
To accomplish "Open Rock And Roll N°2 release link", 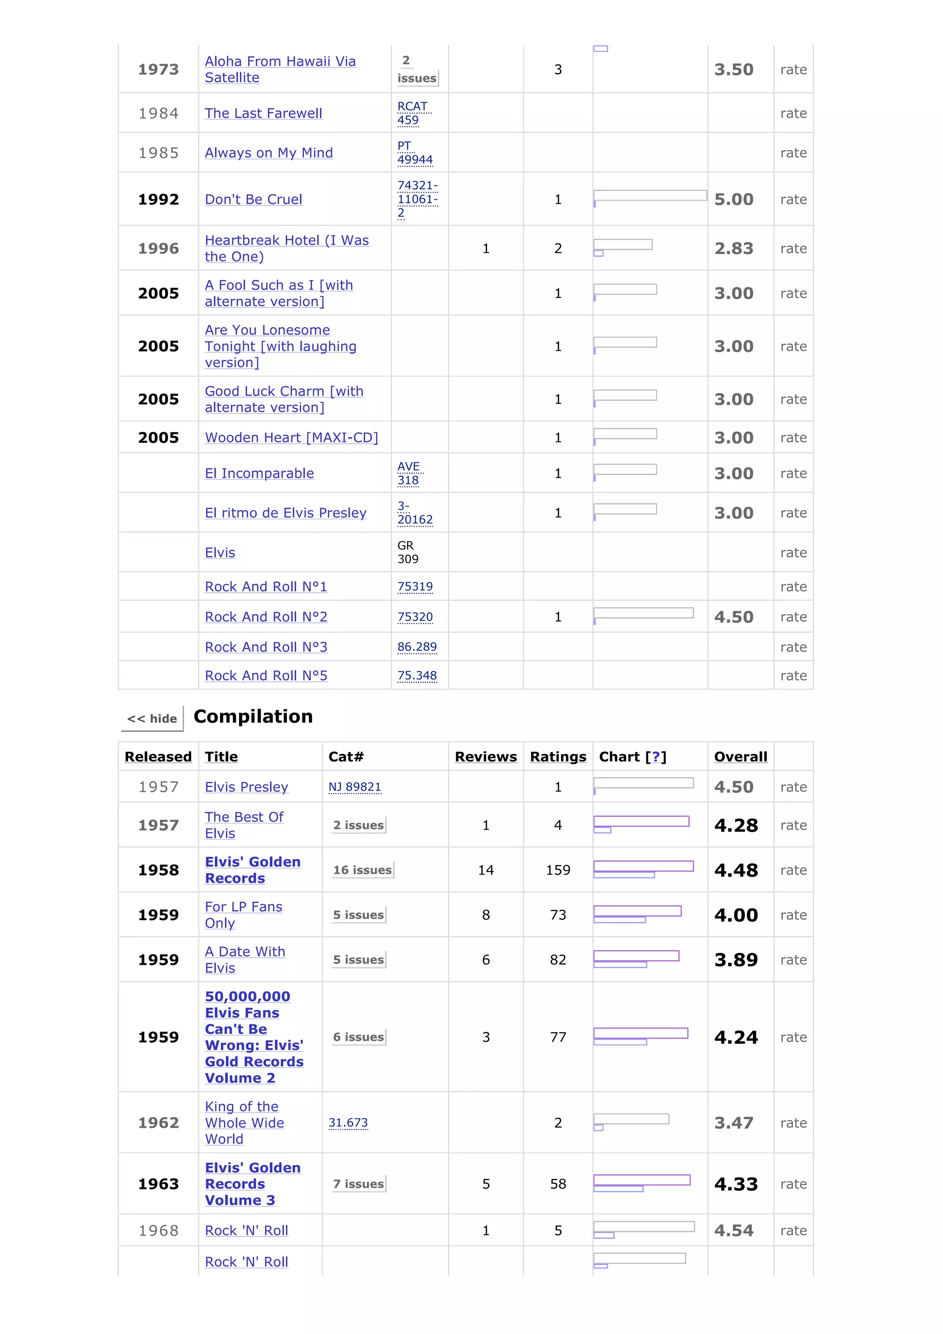I will pos(266,616).
